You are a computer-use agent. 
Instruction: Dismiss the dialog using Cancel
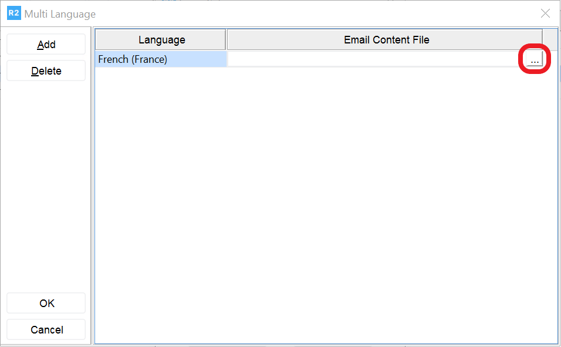tap(46, 329)
